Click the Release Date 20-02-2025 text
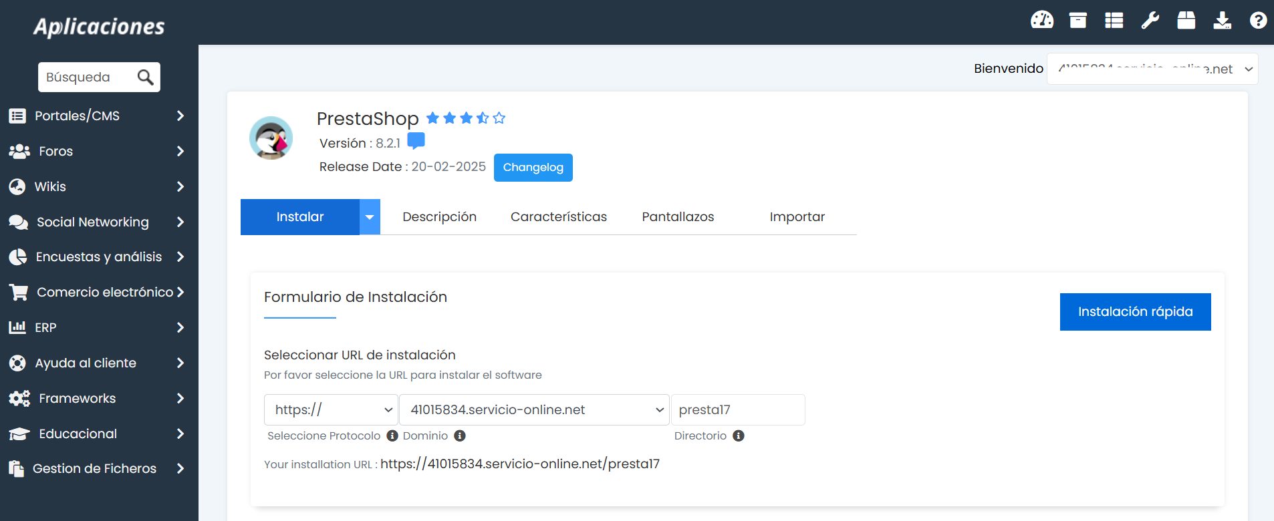This screenshot has height=521, width=1274. [x=402, y=167]
